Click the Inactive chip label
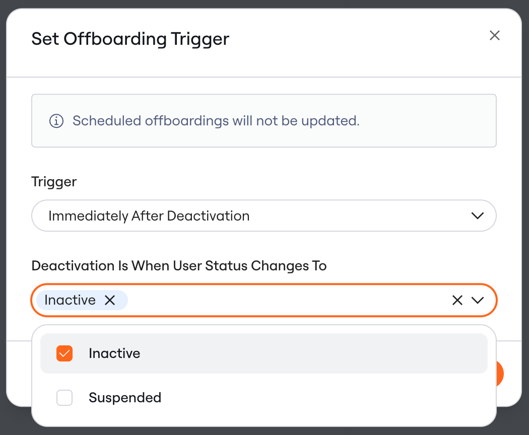The height and width of the screenshot is (435, 529). pyautogui.click(x=70, y=300)
